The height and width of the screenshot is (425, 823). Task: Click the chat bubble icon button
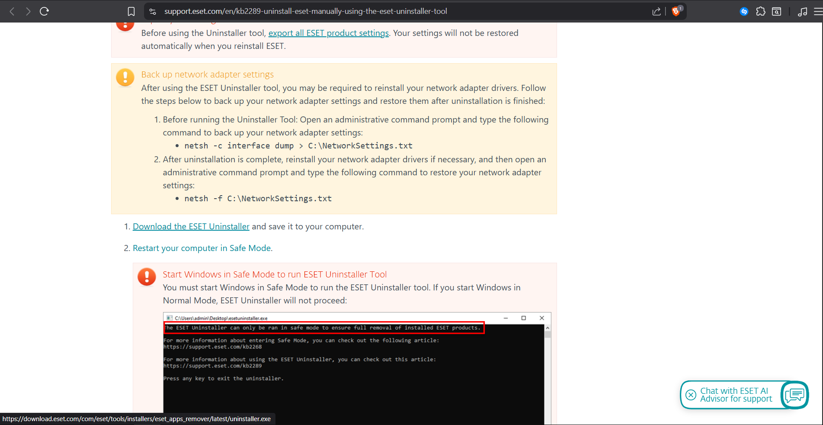[x=795, y=395]
